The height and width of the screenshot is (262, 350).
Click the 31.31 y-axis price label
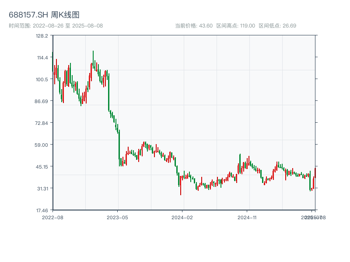(x=42, y=189)
